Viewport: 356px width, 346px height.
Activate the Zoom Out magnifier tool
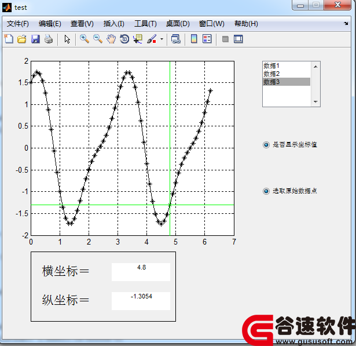click(98, 39)
